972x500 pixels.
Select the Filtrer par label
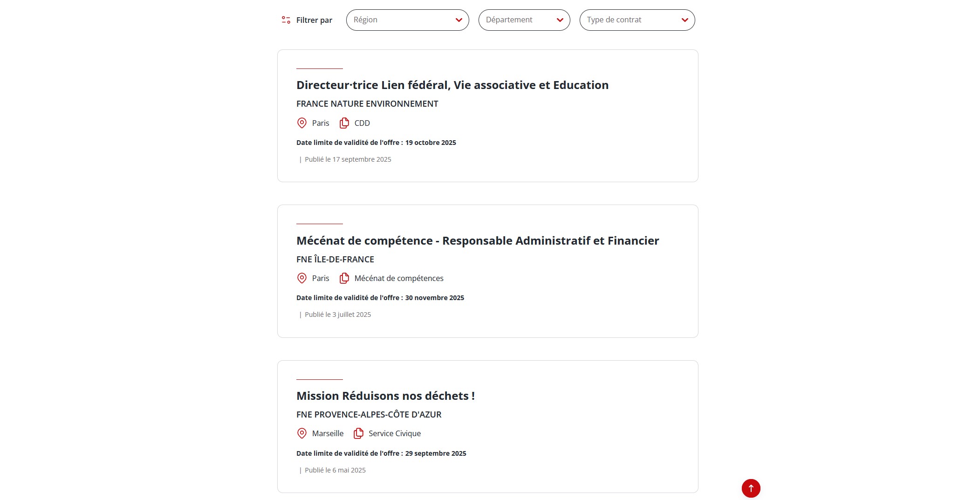point(314,20)
